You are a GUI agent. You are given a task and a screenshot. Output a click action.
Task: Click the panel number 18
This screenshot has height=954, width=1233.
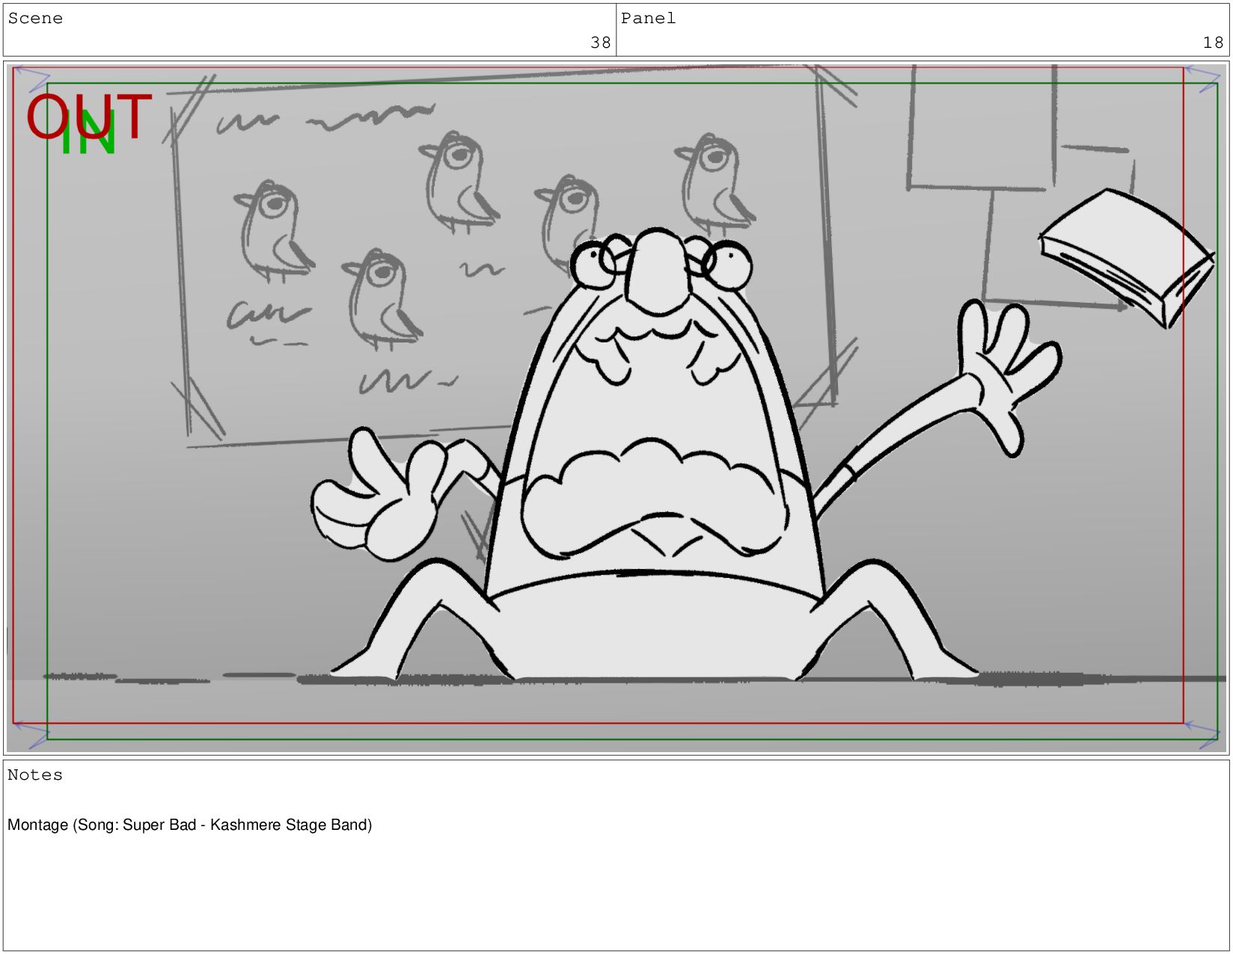point(1213,43)
